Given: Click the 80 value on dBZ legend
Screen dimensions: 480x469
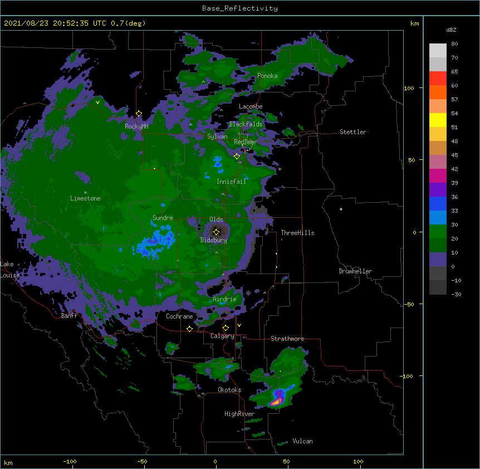Looking at the screenshot, I should [454, 44].
